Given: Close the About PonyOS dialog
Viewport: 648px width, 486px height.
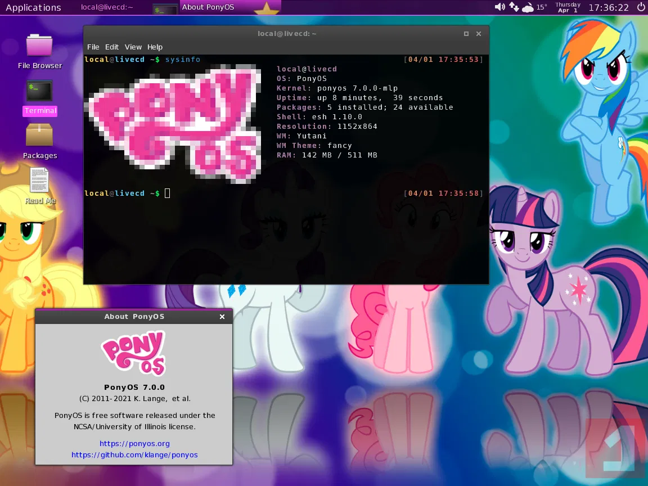Looking at the screenshot, I should click(x=222, y=317).
